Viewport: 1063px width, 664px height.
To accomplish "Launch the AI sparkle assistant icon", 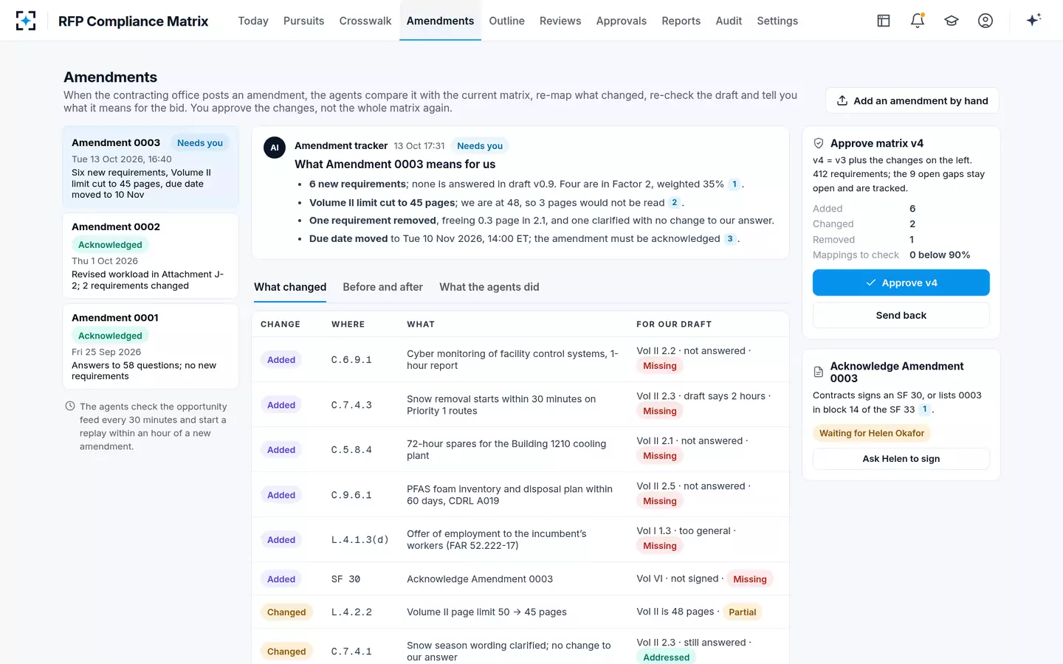I will coord(1033,20).
